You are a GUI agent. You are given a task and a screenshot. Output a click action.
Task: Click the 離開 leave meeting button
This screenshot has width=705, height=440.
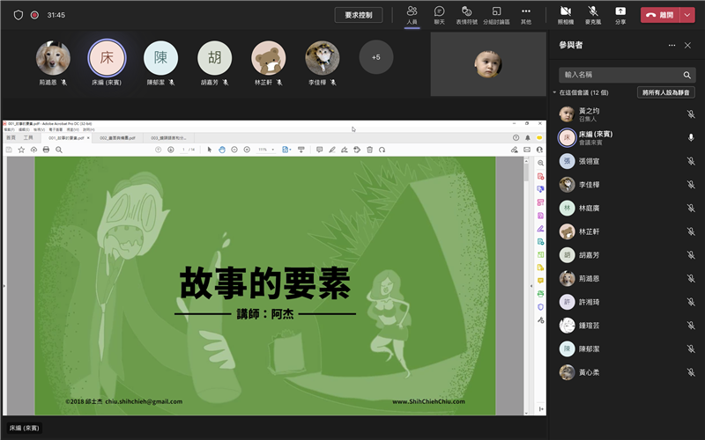659,15
